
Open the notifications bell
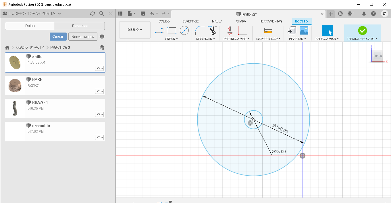pyautogui.click(x=364, y=14)
